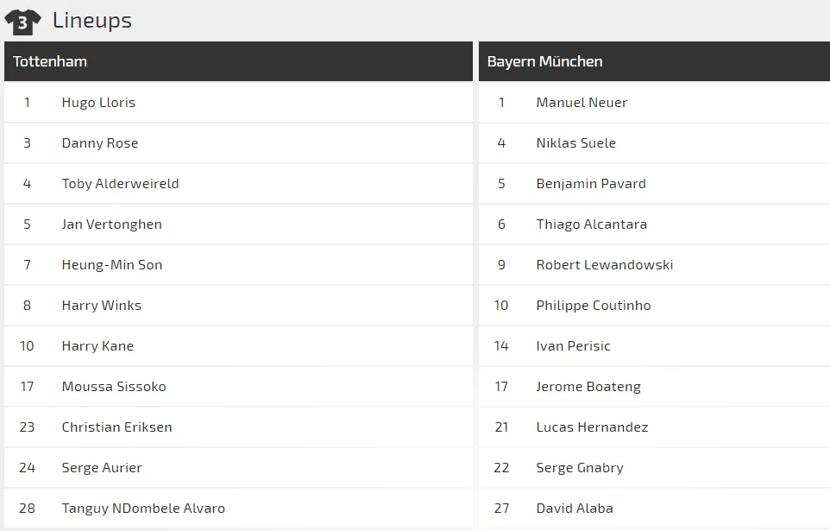Open Hugo Lloris player link
Image resolution: width=830 pixels, height=531 pixels.
coord(98,103)
